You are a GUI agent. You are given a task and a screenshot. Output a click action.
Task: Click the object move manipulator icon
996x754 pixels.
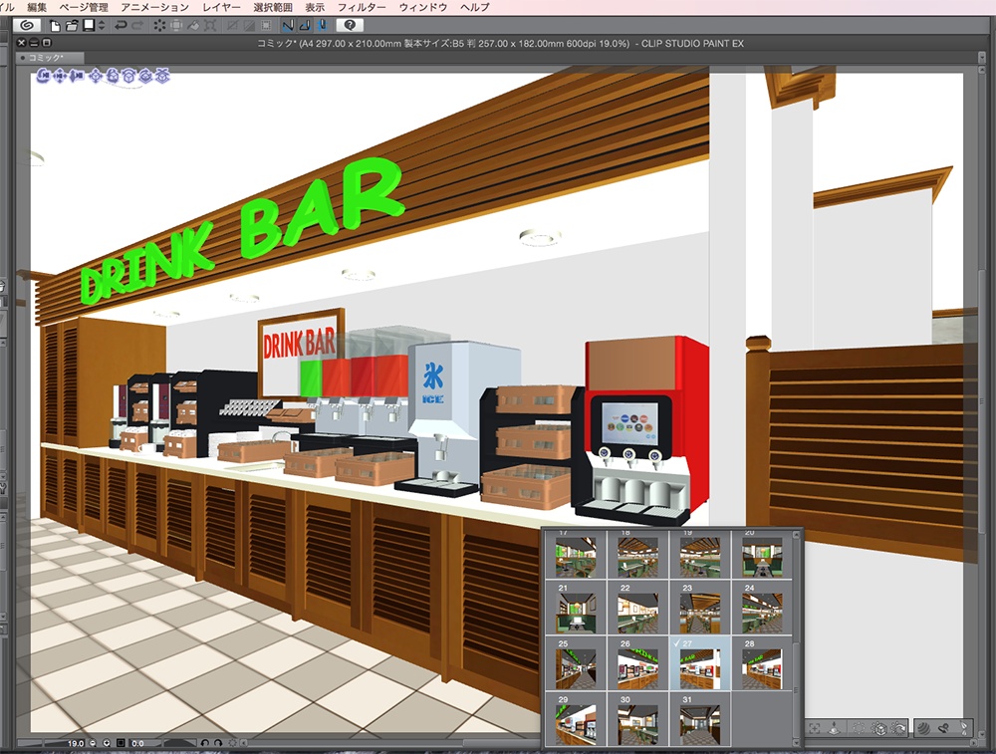[x=96, y=77]
